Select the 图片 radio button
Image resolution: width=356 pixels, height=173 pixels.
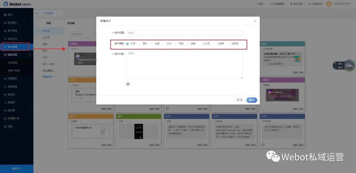139,44
